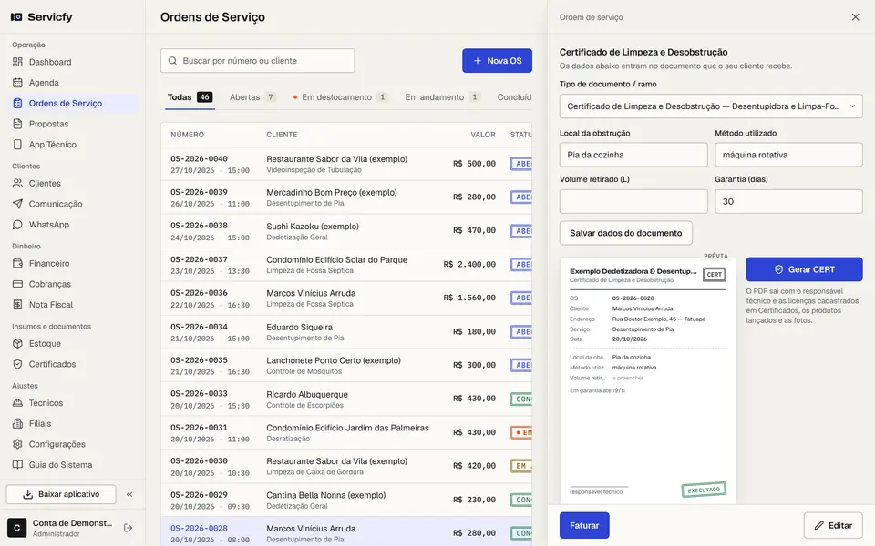
Task: Click the Garantia (dias) field with 30
Action: point(788,201)
